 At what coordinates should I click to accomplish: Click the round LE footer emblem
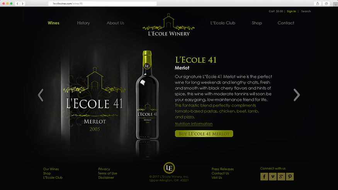tap(169, 168)
